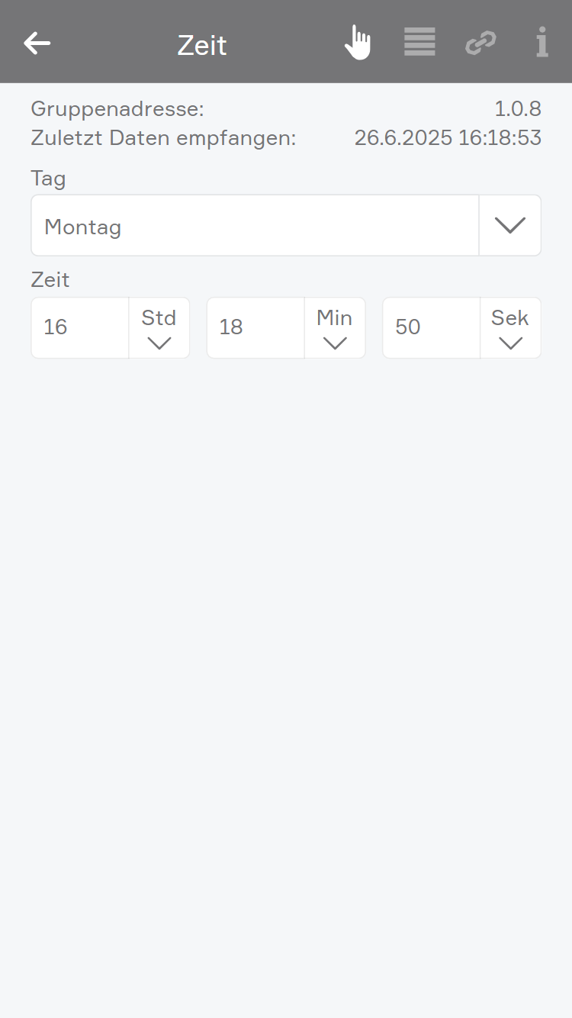Viewport: 572px width, 1018px height.
Task: Click the Zeit label above time fields
Action: pyautogui.click(x=50, y=280)
